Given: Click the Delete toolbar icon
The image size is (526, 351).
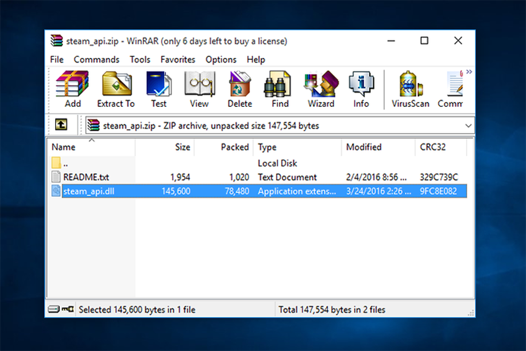Looking at the screenshot, I should tap(239, 89).
